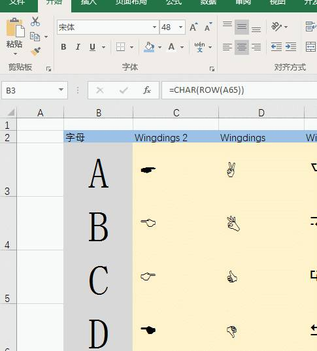317x351 pixels.
Task: Switch to the 页面布局 ribbon tab
Action: pyautogui.click(x=131, y=2)
